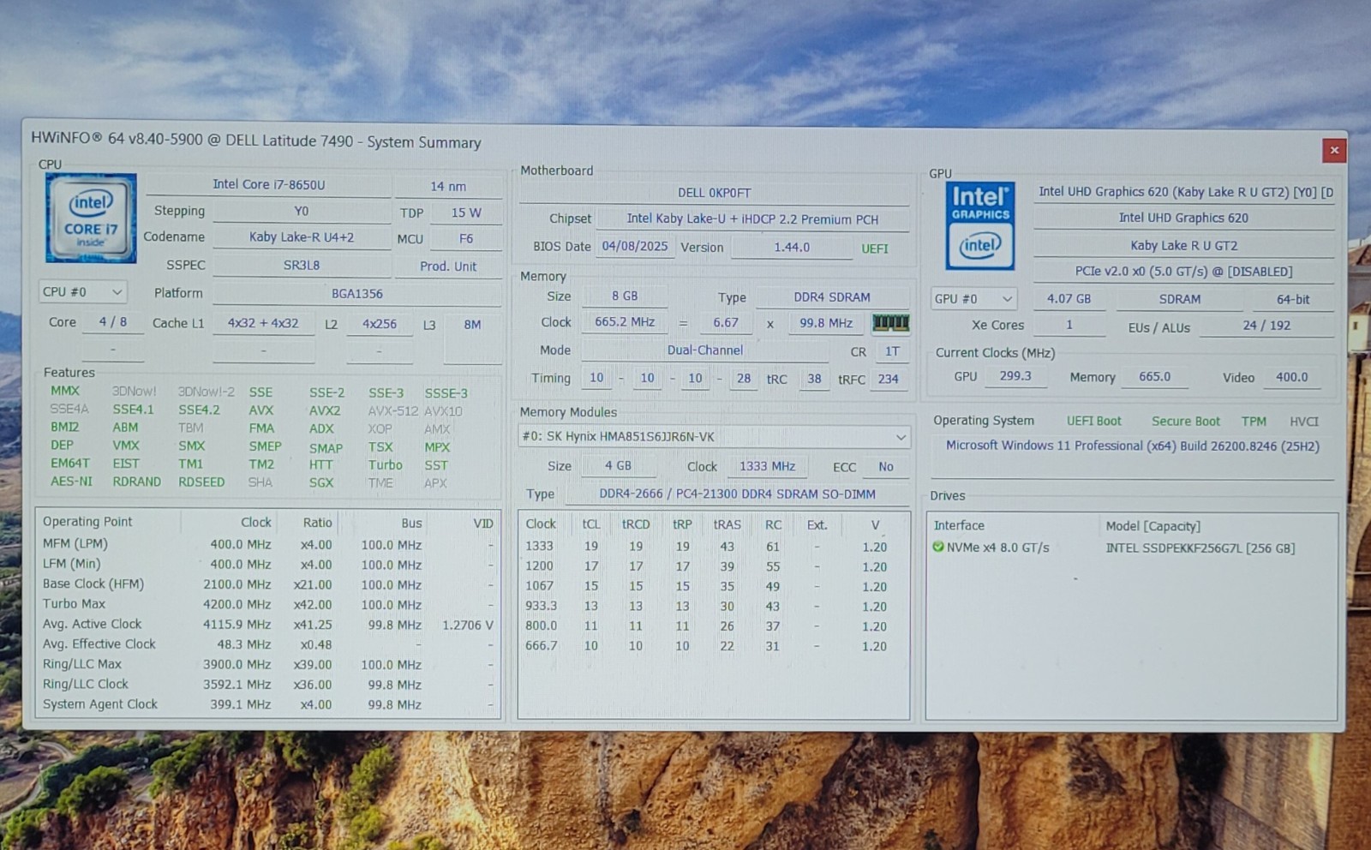Click the tRFC value 234
This screenshot has width=1371, height=850.
pyautogui.click(x=889, y=379)
